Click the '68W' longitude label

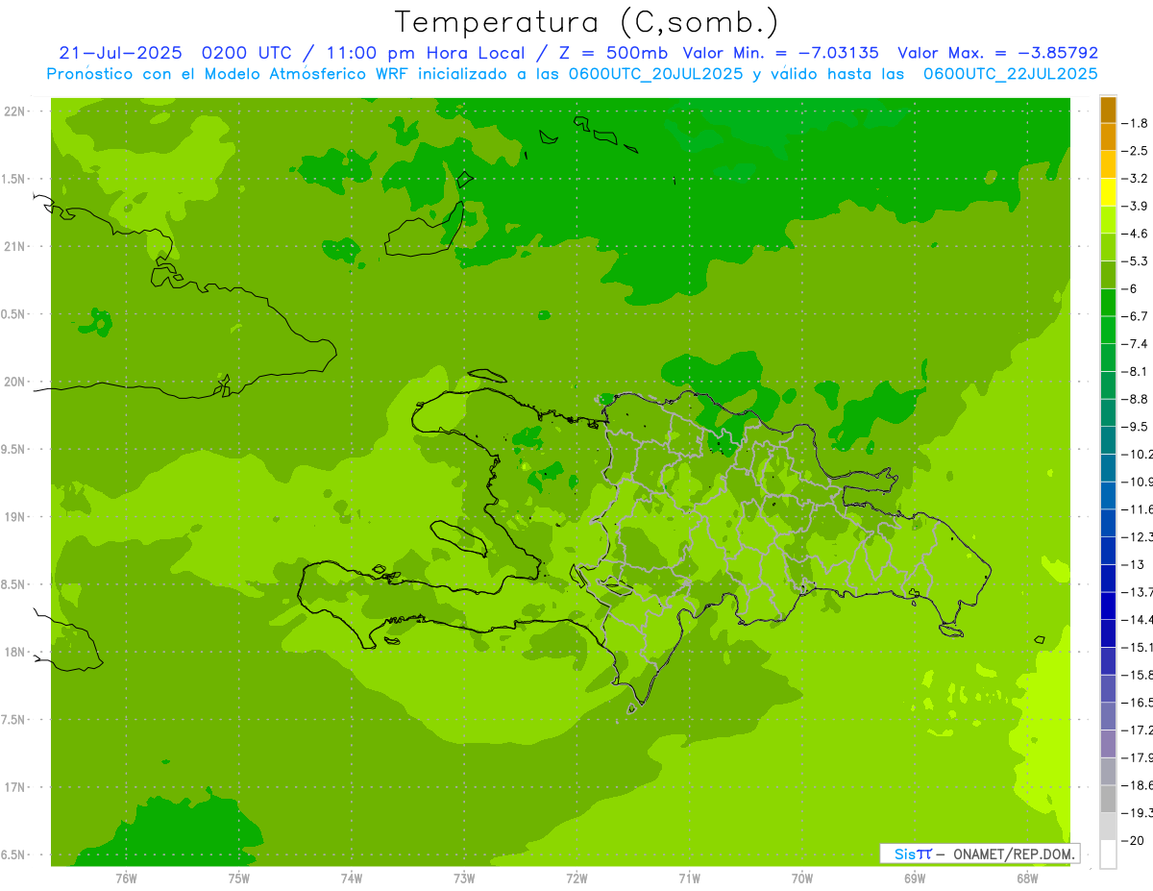(1027, 878)
